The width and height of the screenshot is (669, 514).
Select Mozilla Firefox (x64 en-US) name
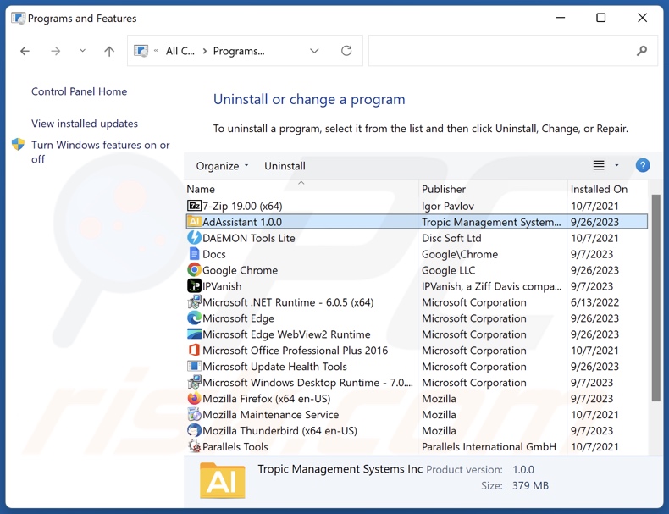266,398
